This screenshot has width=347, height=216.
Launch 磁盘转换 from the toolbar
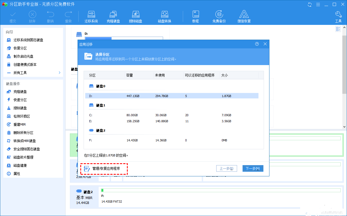164,16
